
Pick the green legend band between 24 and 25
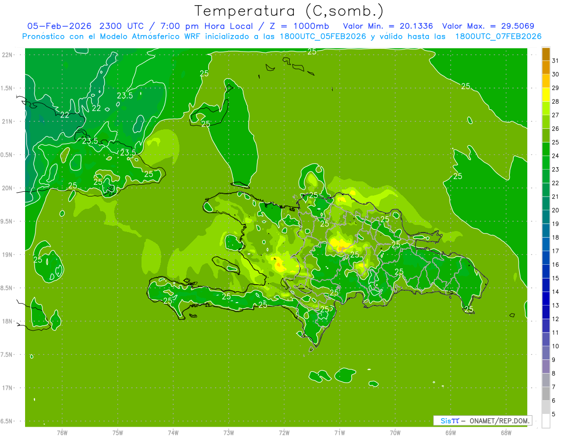pos(546,149)
